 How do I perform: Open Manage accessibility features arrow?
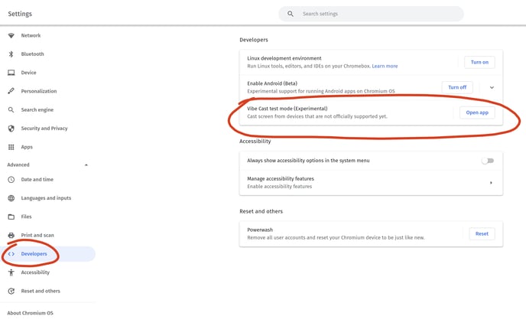491,183
